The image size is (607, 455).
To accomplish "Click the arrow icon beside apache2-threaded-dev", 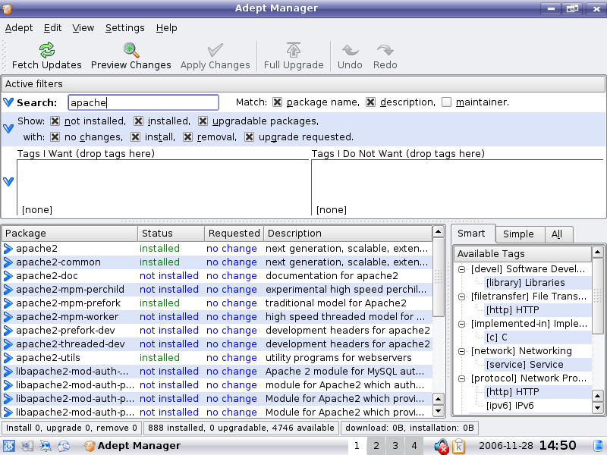I will (8, 344).
